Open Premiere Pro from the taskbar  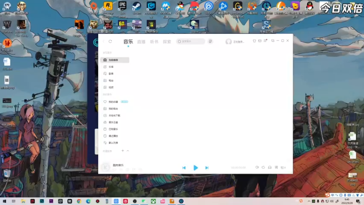51,201
